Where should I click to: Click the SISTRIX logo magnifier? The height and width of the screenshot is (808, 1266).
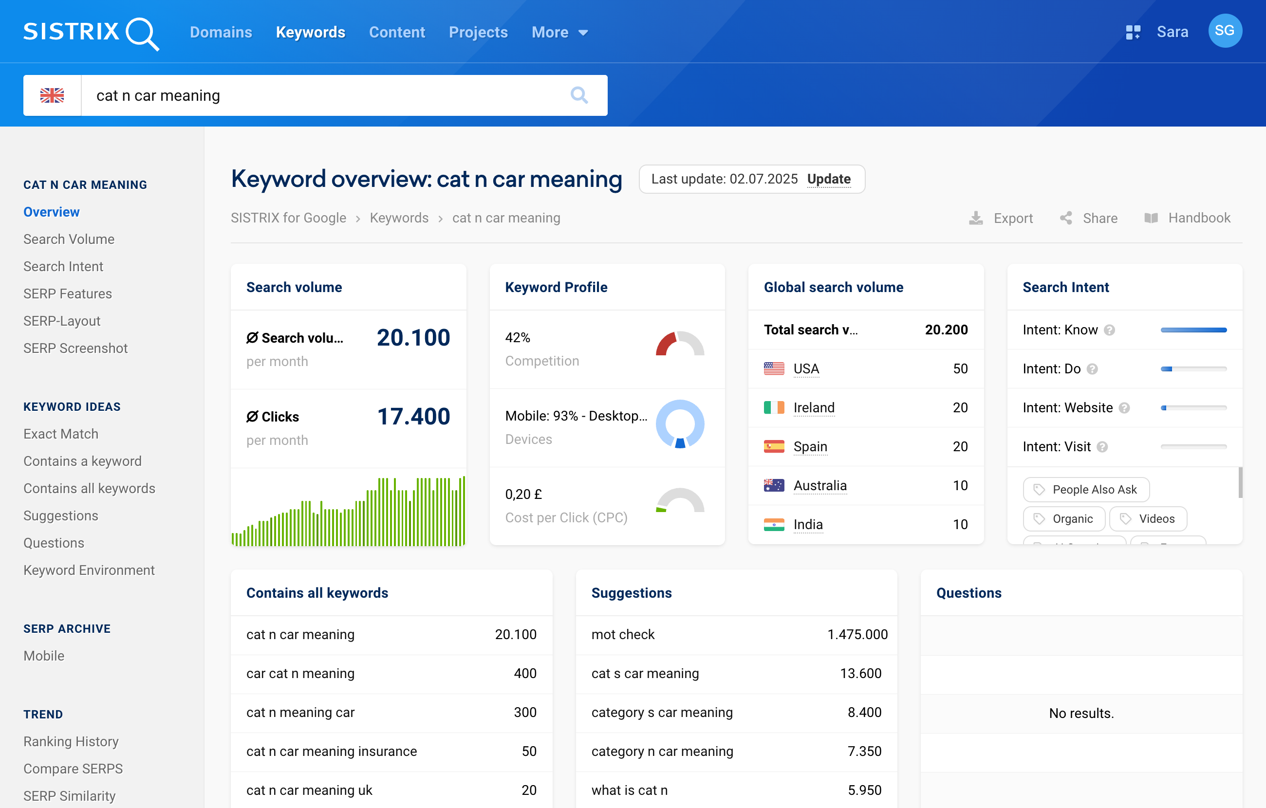(143, 34)
